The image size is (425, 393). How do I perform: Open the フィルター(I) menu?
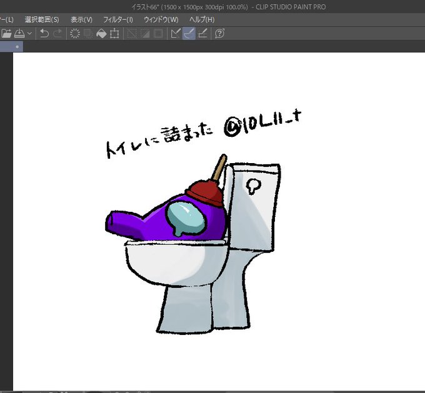(118, 19)
